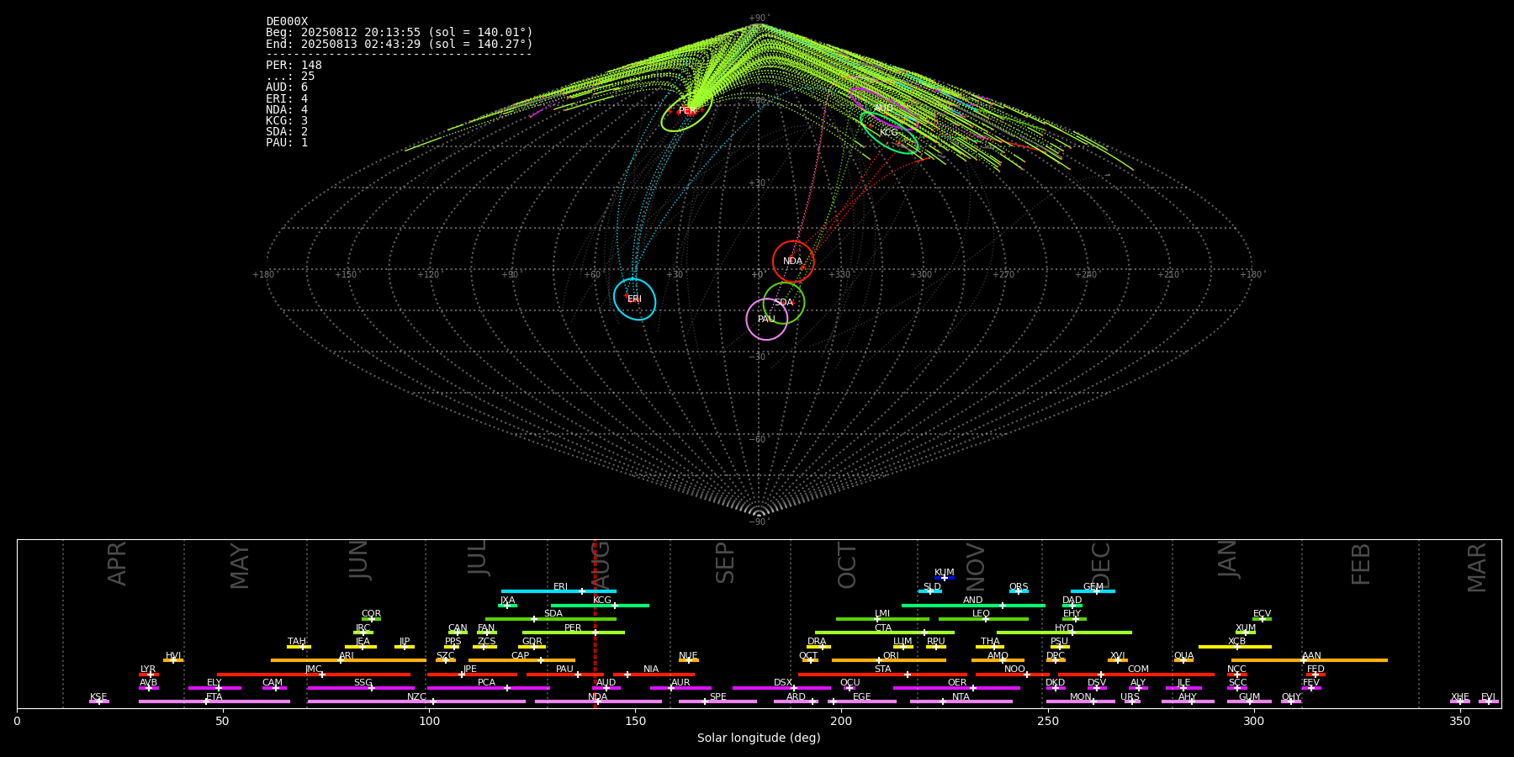1514x757 pixels.
Task: Click the LMI shower bar in the timeline
Action: pos(882,619)
